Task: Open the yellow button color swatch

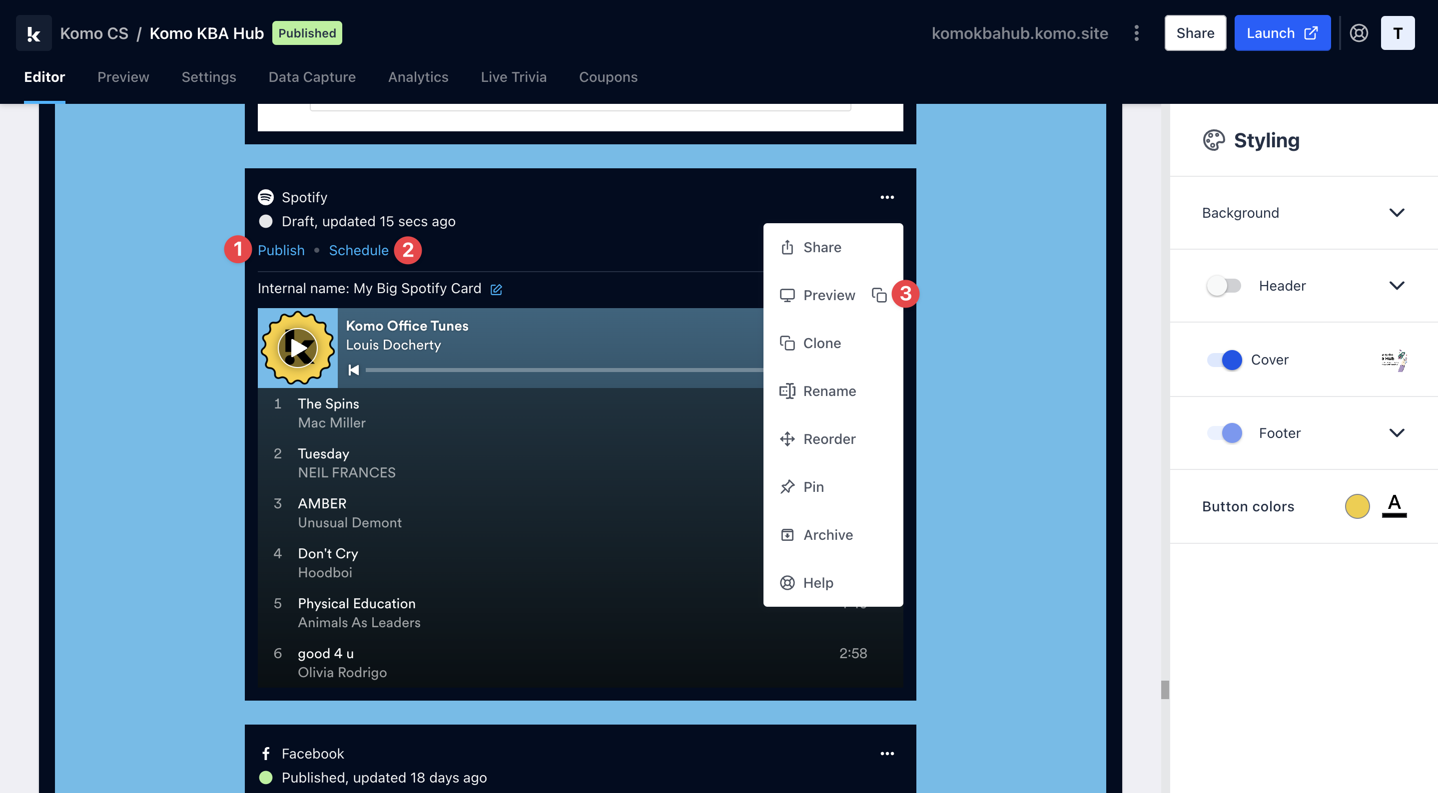Action: (x=1357, y=505)
